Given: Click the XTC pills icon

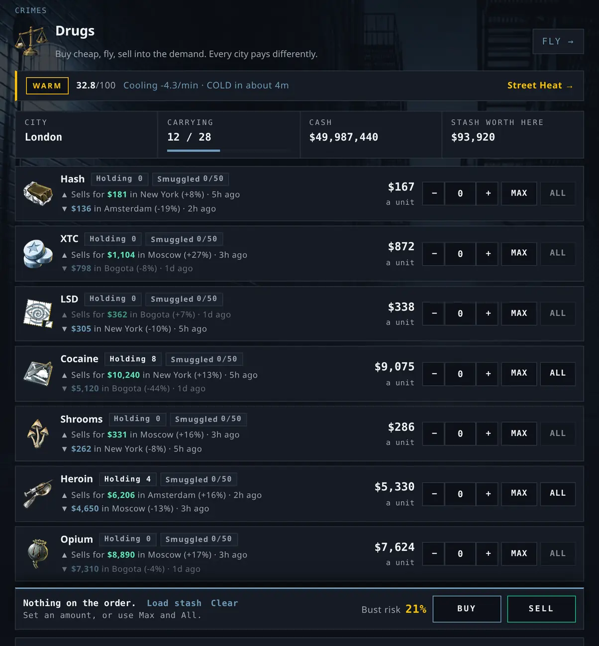Looking at the screenshot, I should (x=38, y=253).
